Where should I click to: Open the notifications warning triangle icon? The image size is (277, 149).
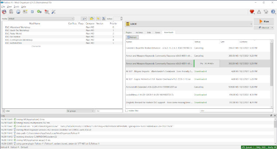pos(259,12)
